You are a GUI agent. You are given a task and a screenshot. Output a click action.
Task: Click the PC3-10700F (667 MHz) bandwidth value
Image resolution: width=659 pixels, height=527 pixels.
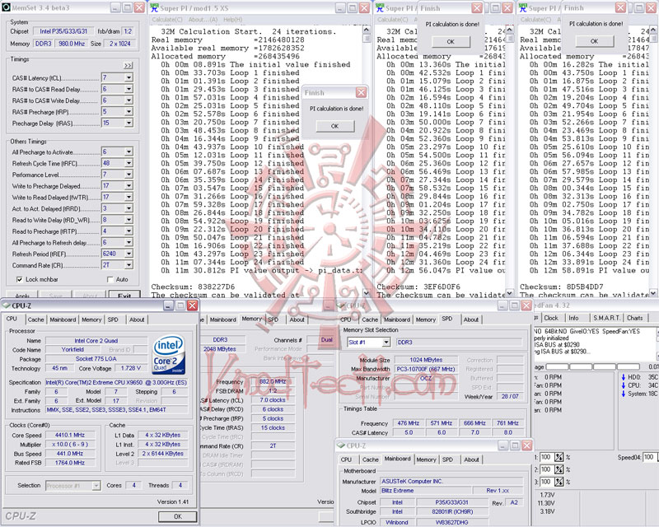426,369
